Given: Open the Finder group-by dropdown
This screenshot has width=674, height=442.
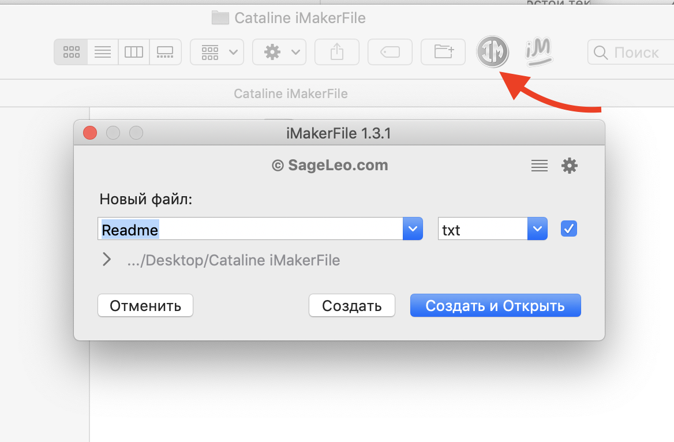Looking at the screenshot, I should click(x=217, y=53).
